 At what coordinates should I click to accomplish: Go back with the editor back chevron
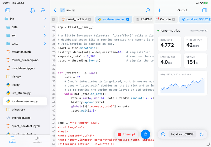(x=55, y=10)
